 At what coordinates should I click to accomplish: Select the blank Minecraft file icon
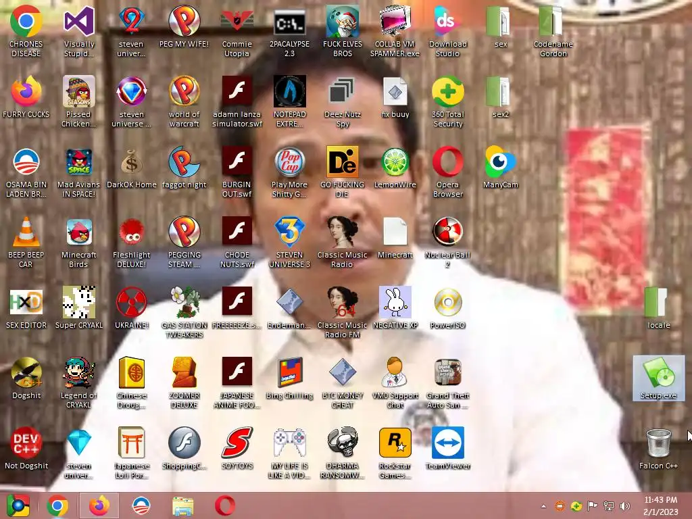pos(395,237)
